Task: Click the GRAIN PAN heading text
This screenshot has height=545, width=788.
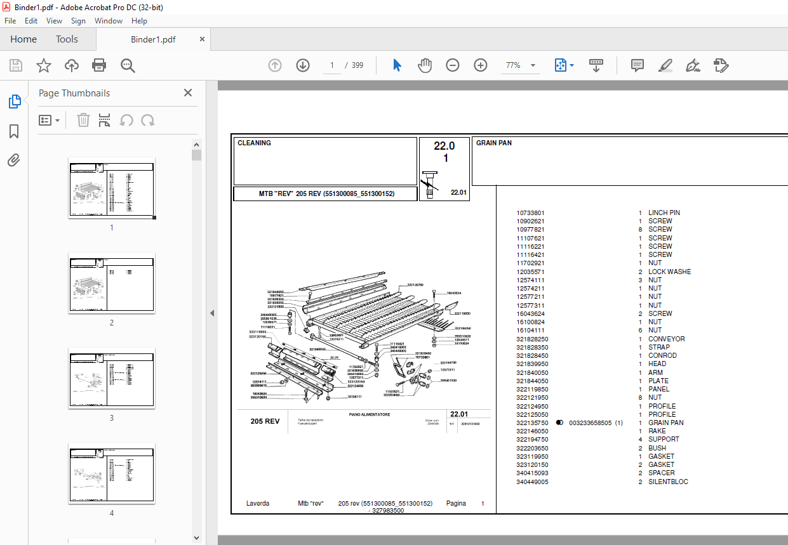Action: click(x=494, y=143)
